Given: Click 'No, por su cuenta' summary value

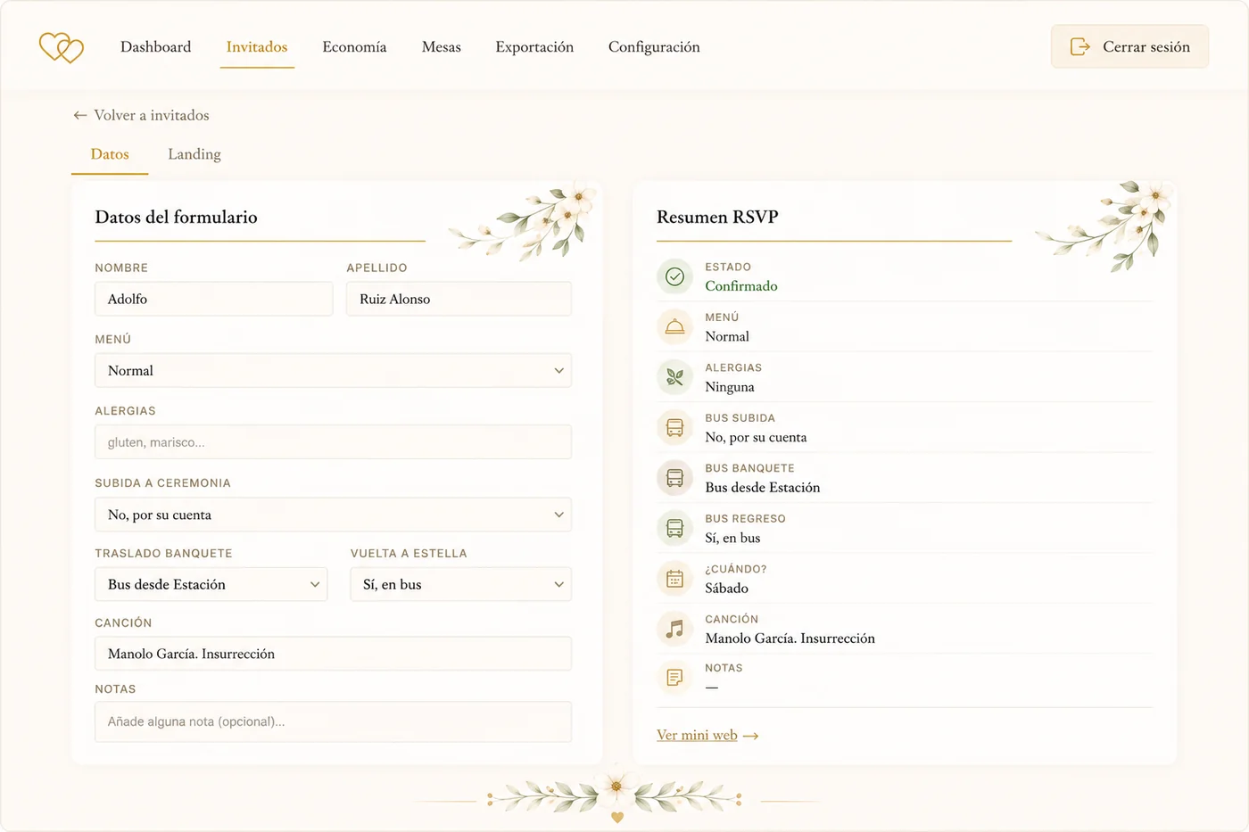Looking at the screenshot, I should point(756,437).
